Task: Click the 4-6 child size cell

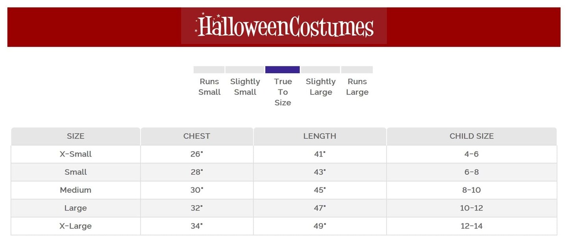Action: coord(471,154)
